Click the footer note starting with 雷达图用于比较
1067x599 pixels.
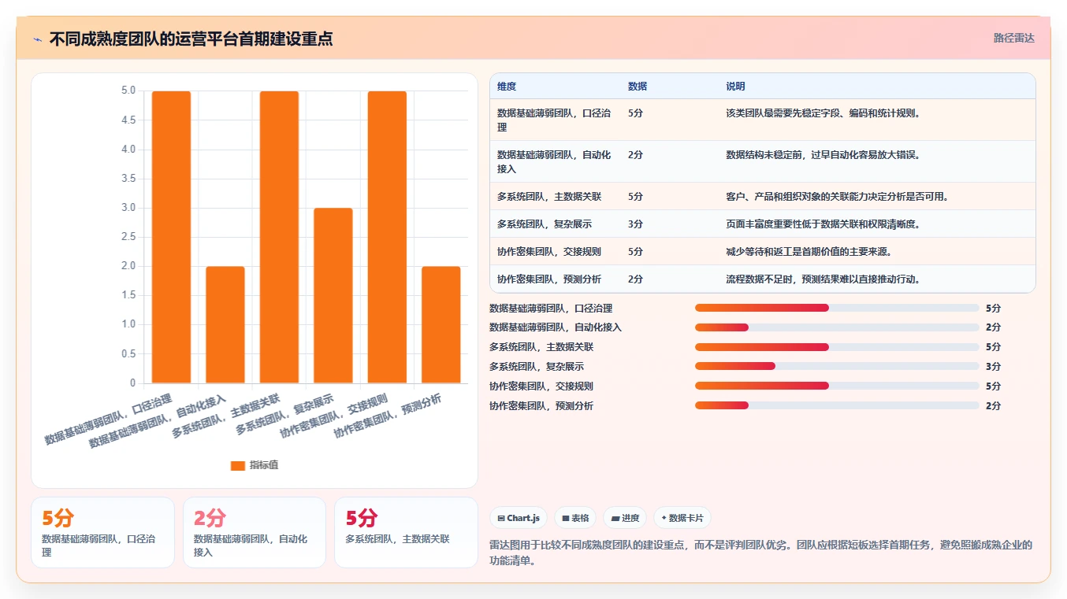[x=760, y=551]
